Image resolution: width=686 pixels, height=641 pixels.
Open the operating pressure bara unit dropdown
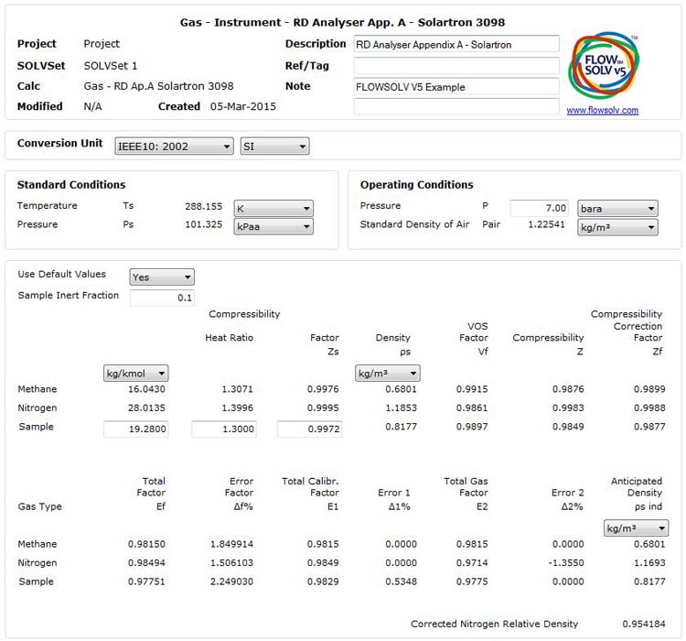point(617,209)
